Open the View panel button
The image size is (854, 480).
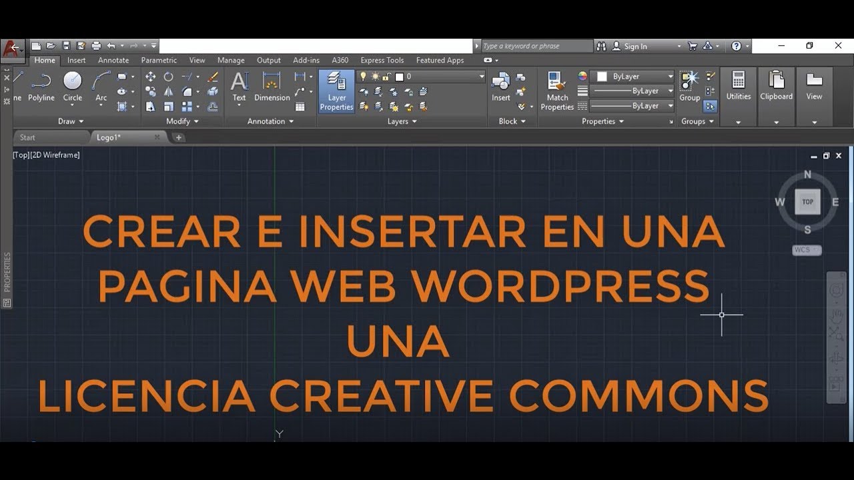[814, 97]
